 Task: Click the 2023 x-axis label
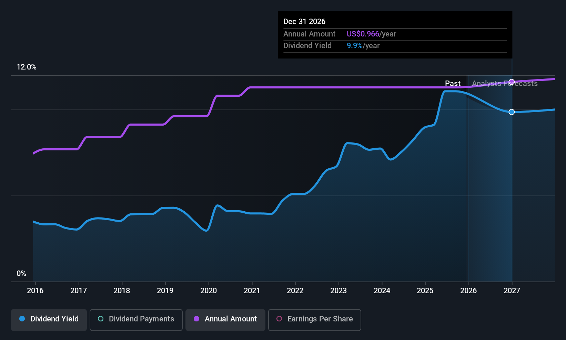[x=338, y=290]
